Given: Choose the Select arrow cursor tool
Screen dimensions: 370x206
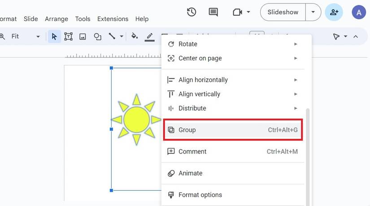Looking at the screenshot, I should point(54,36).
